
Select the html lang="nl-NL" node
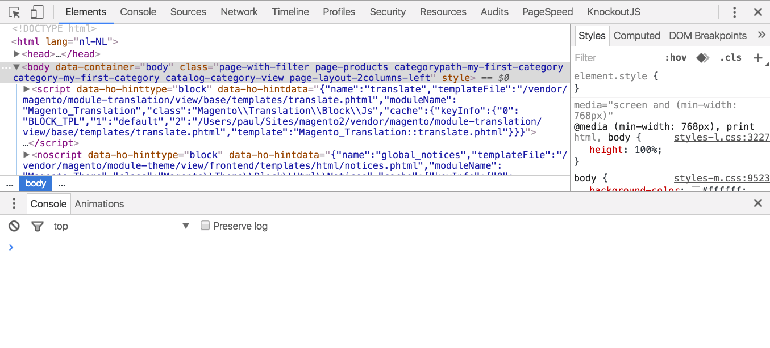(64, 41)
